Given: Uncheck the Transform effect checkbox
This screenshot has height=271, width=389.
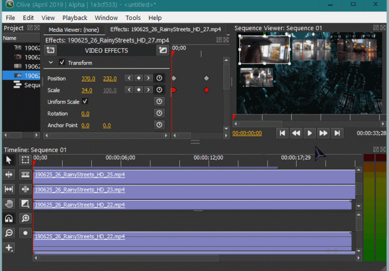Looking at the screenshot, I should (62, 62).
